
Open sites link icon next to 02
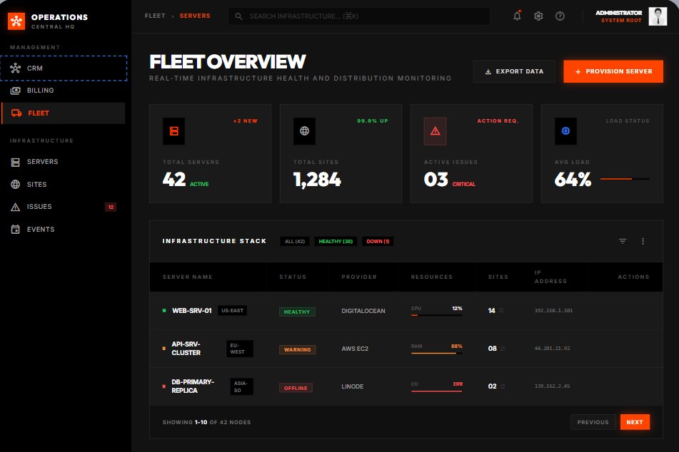click(x=503, y=386)
